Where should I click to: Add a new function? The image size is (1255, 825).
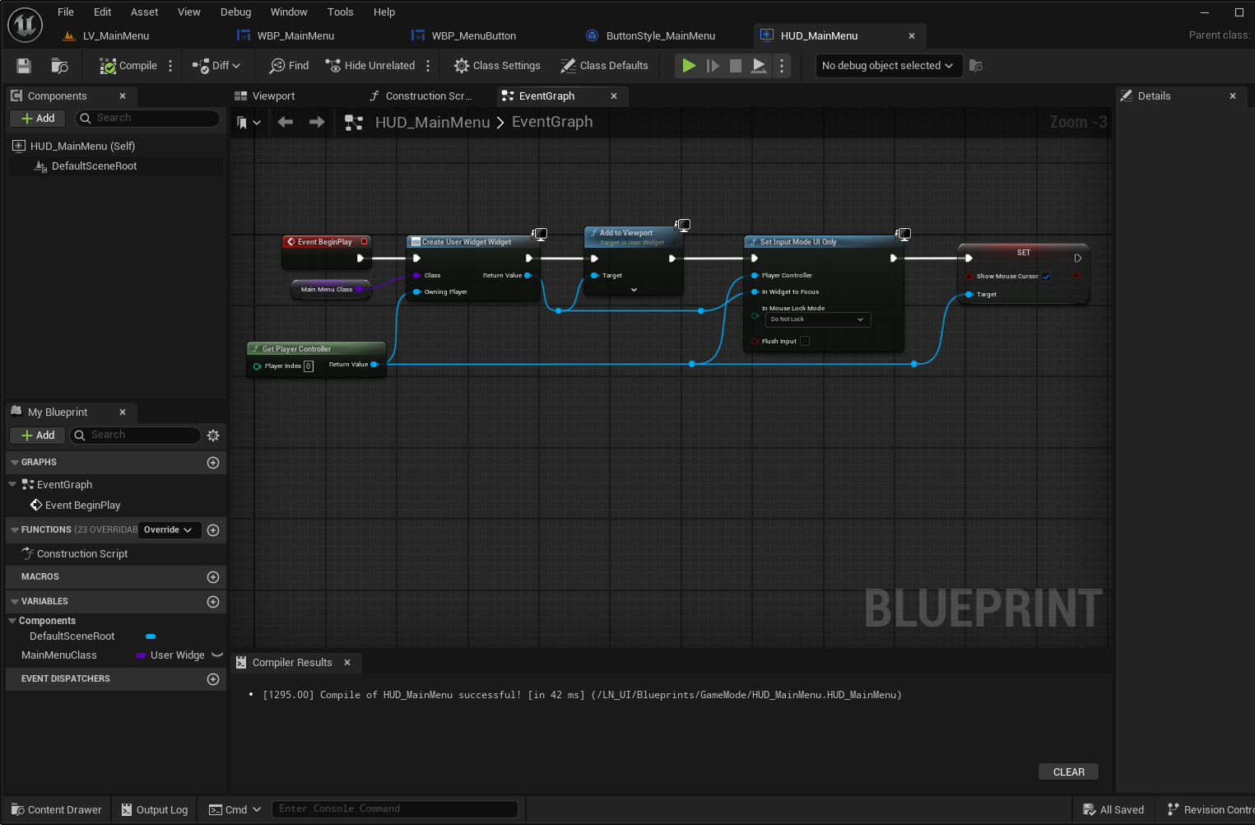(x=213, y=530)
